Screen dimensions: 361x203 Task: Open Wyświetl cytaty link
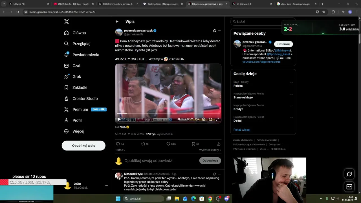(210, 150)
